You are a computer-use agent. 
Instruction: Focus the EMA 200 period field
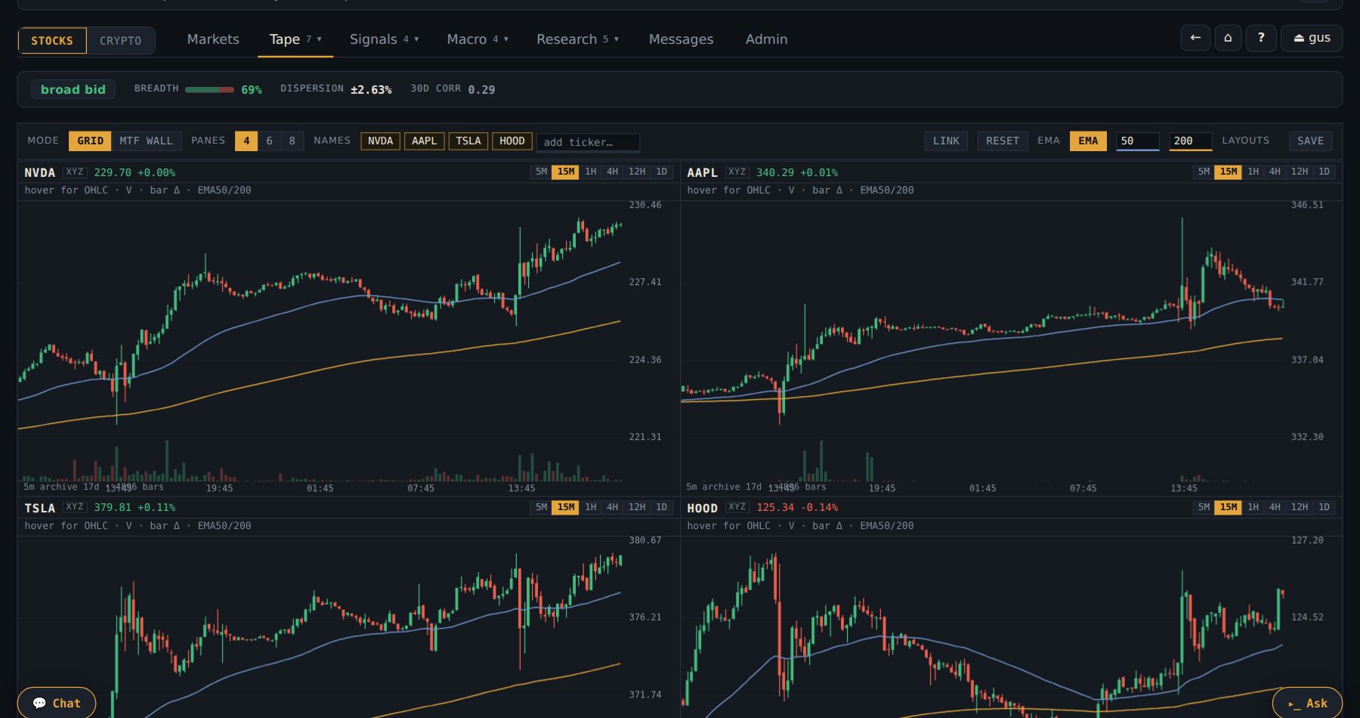(x=1190, y=141)
